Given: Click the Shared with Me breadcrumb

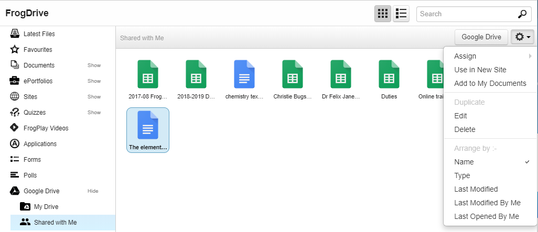Looking at the screenshot, I should point(142,38).
